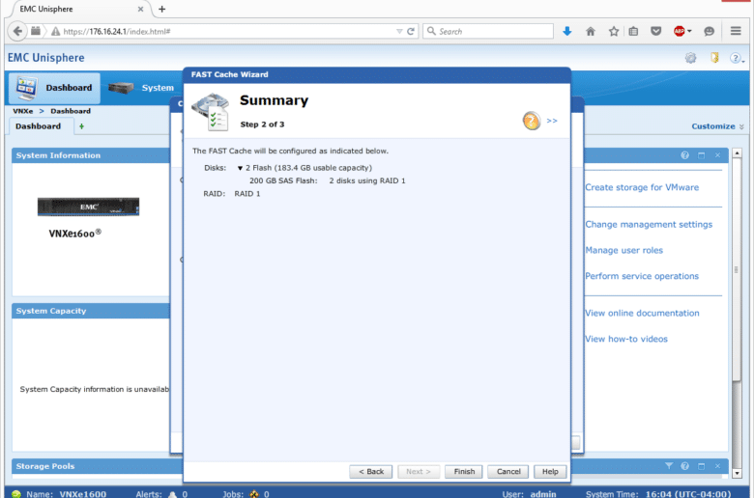The image size is (754, 498).
Task: Open the URL history dropdown arrow
Action: coord(399,31)
